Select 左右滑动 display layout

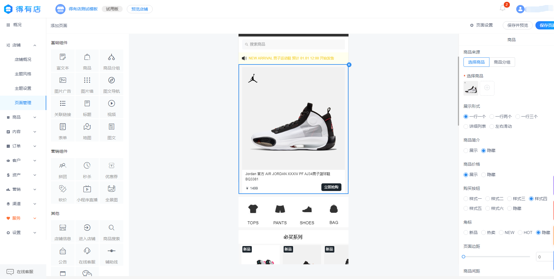pos(501,126)
